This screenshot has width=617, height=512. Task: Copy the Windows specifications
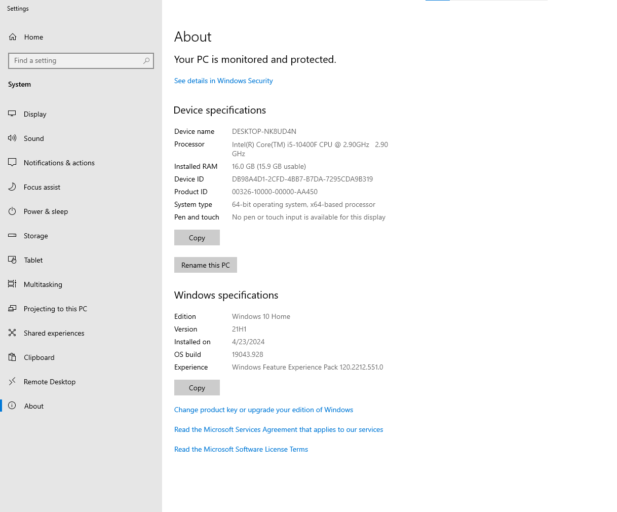coord(197,388)
